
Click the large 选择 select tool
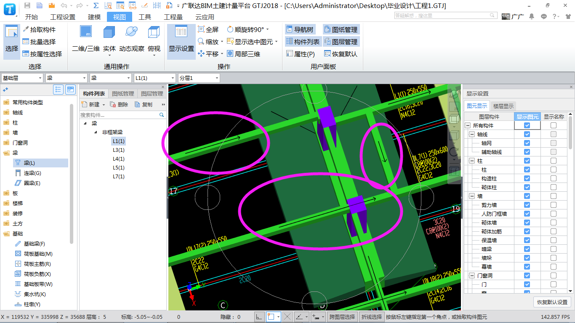(x=12, y=41)
